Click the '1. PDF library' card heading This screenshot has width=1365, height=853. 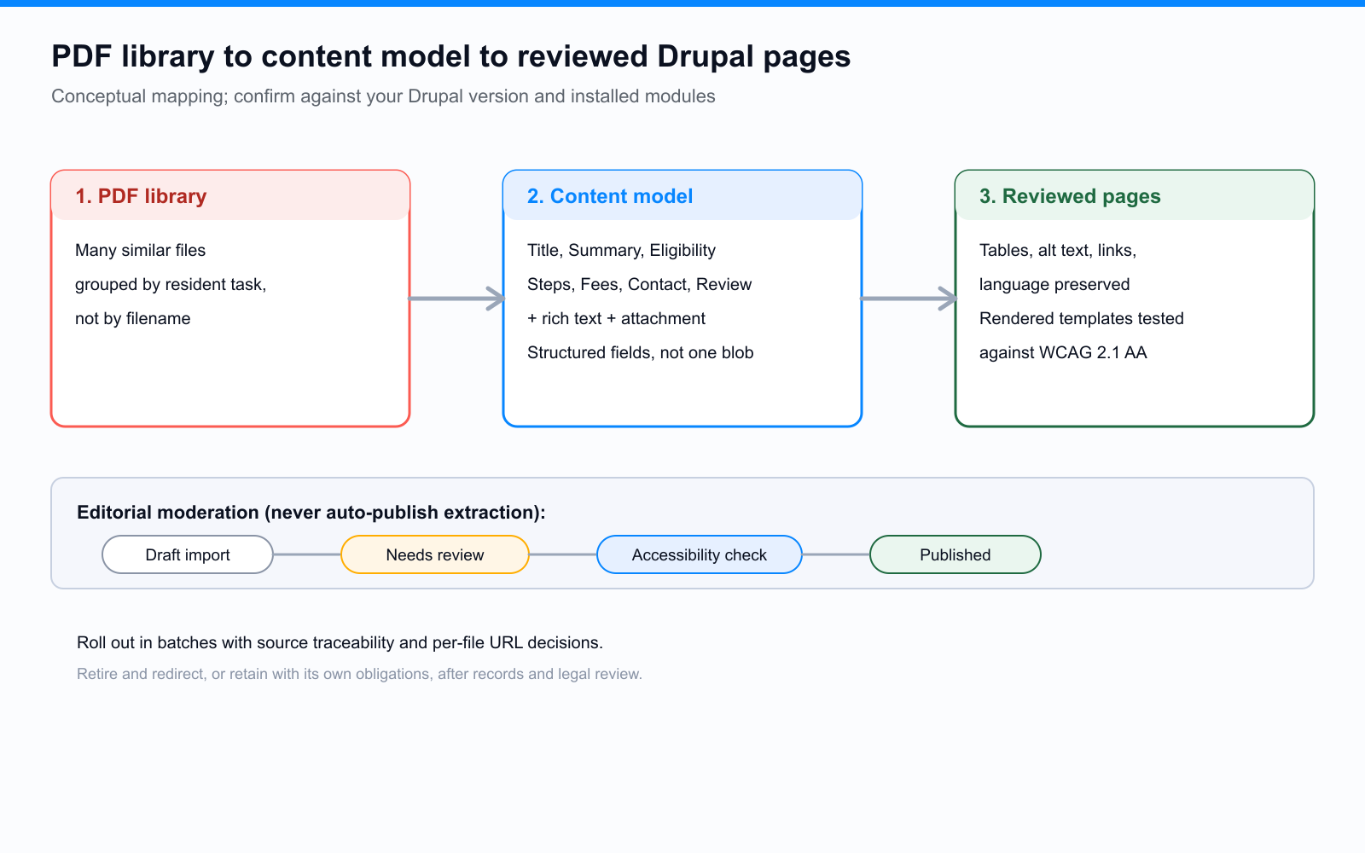[x=141, y=196]
